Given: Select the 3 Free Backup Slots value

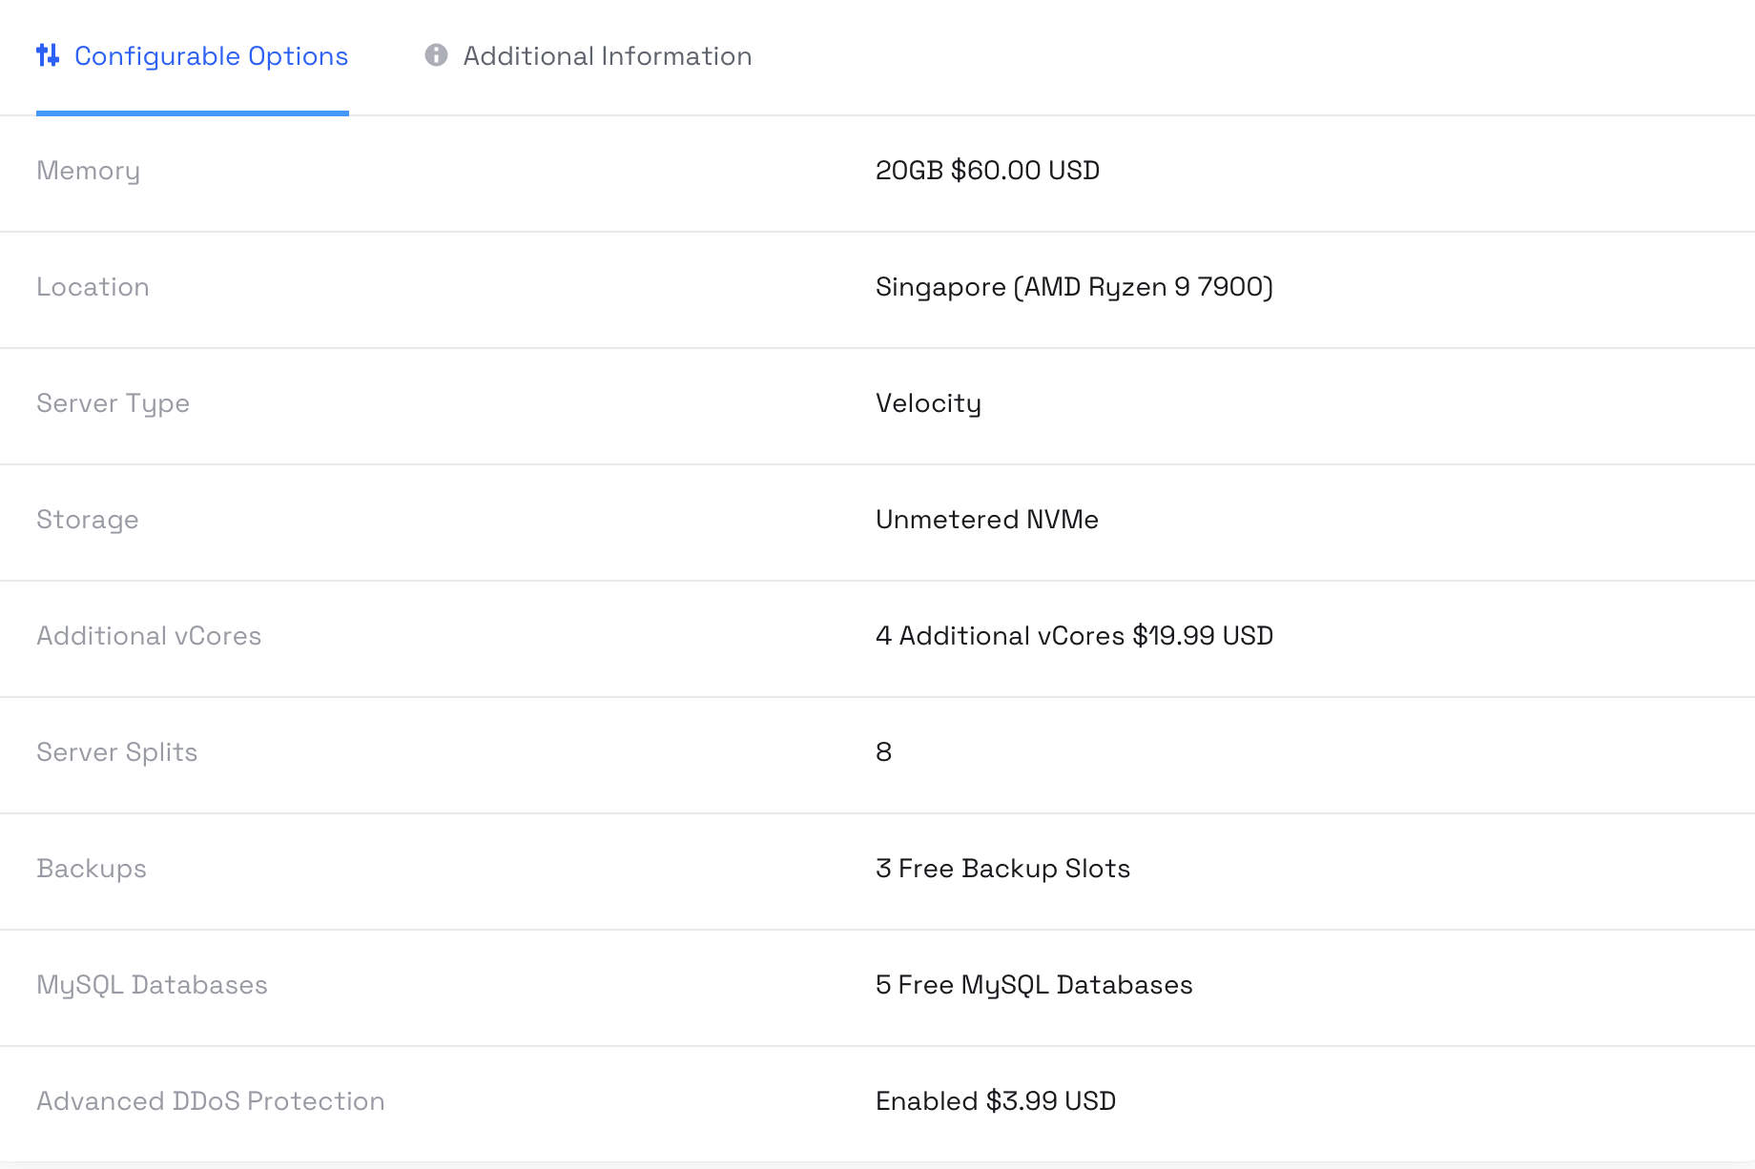Looking at the screenshot, I should [x=1002, y=869].
